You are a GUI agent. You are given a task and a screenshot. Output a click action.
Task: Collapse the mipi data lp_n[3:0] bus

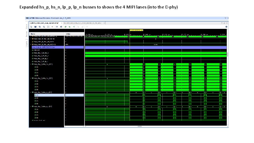tap(31, 106)
